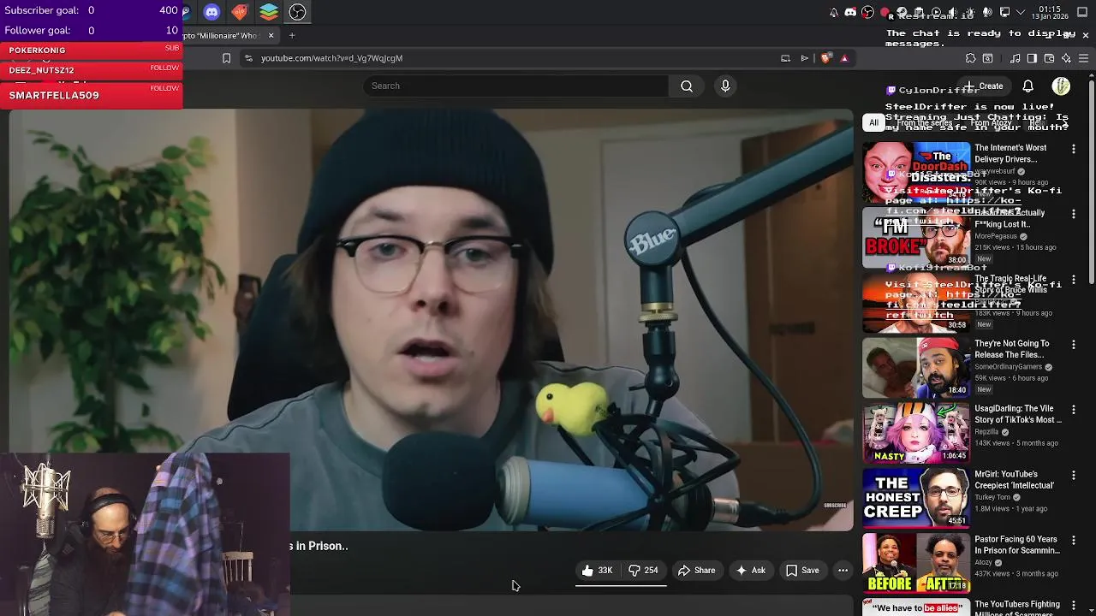Viewport: 1096px width, 616px height.
Task: Open OBS Studio from the taskbar
Action: pyautogui.click(x=297, y=12)
